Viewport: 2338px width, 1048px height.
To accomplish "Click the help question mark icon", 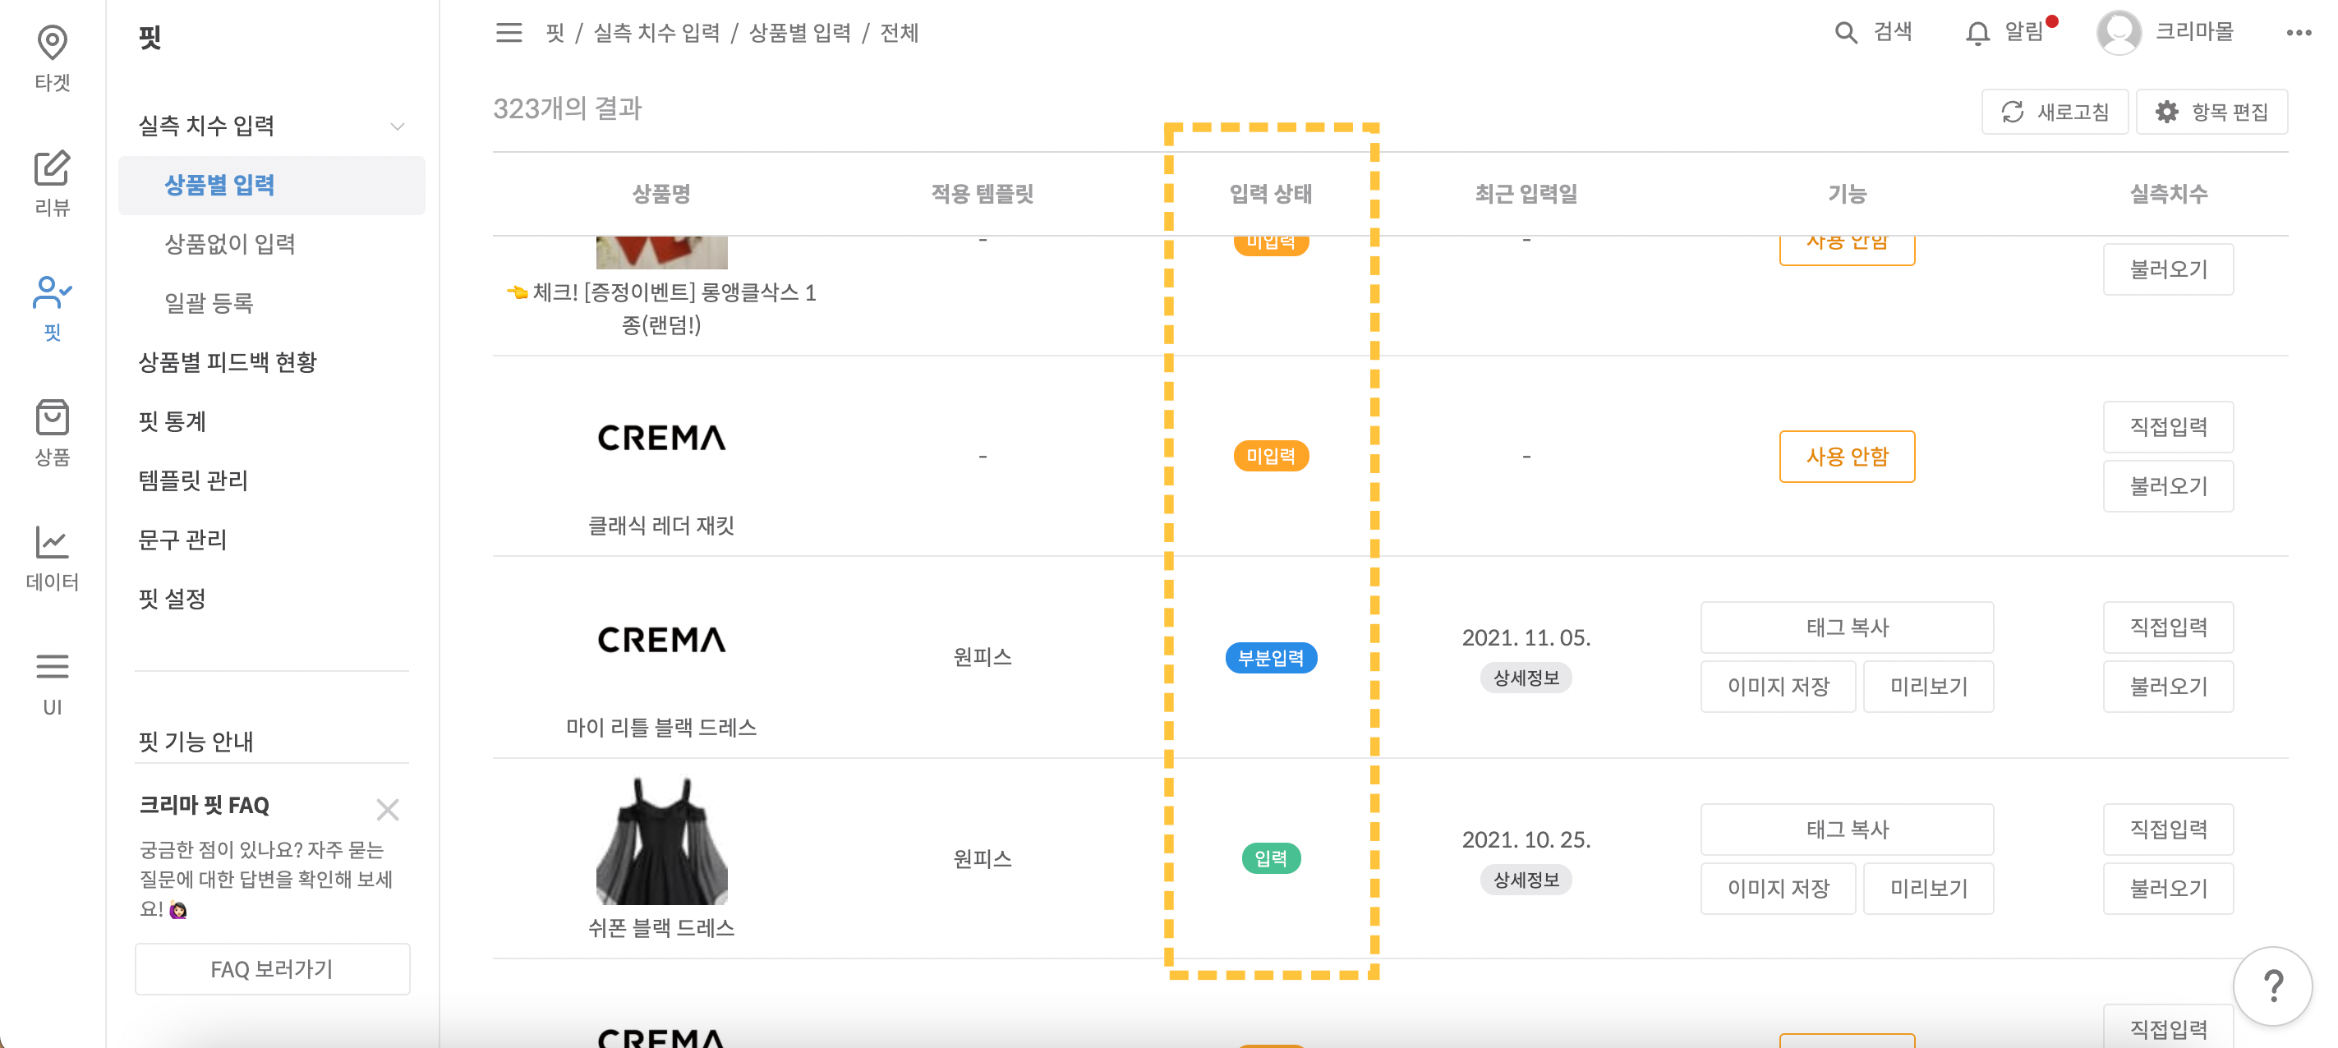I will [x=2272, y=986].
